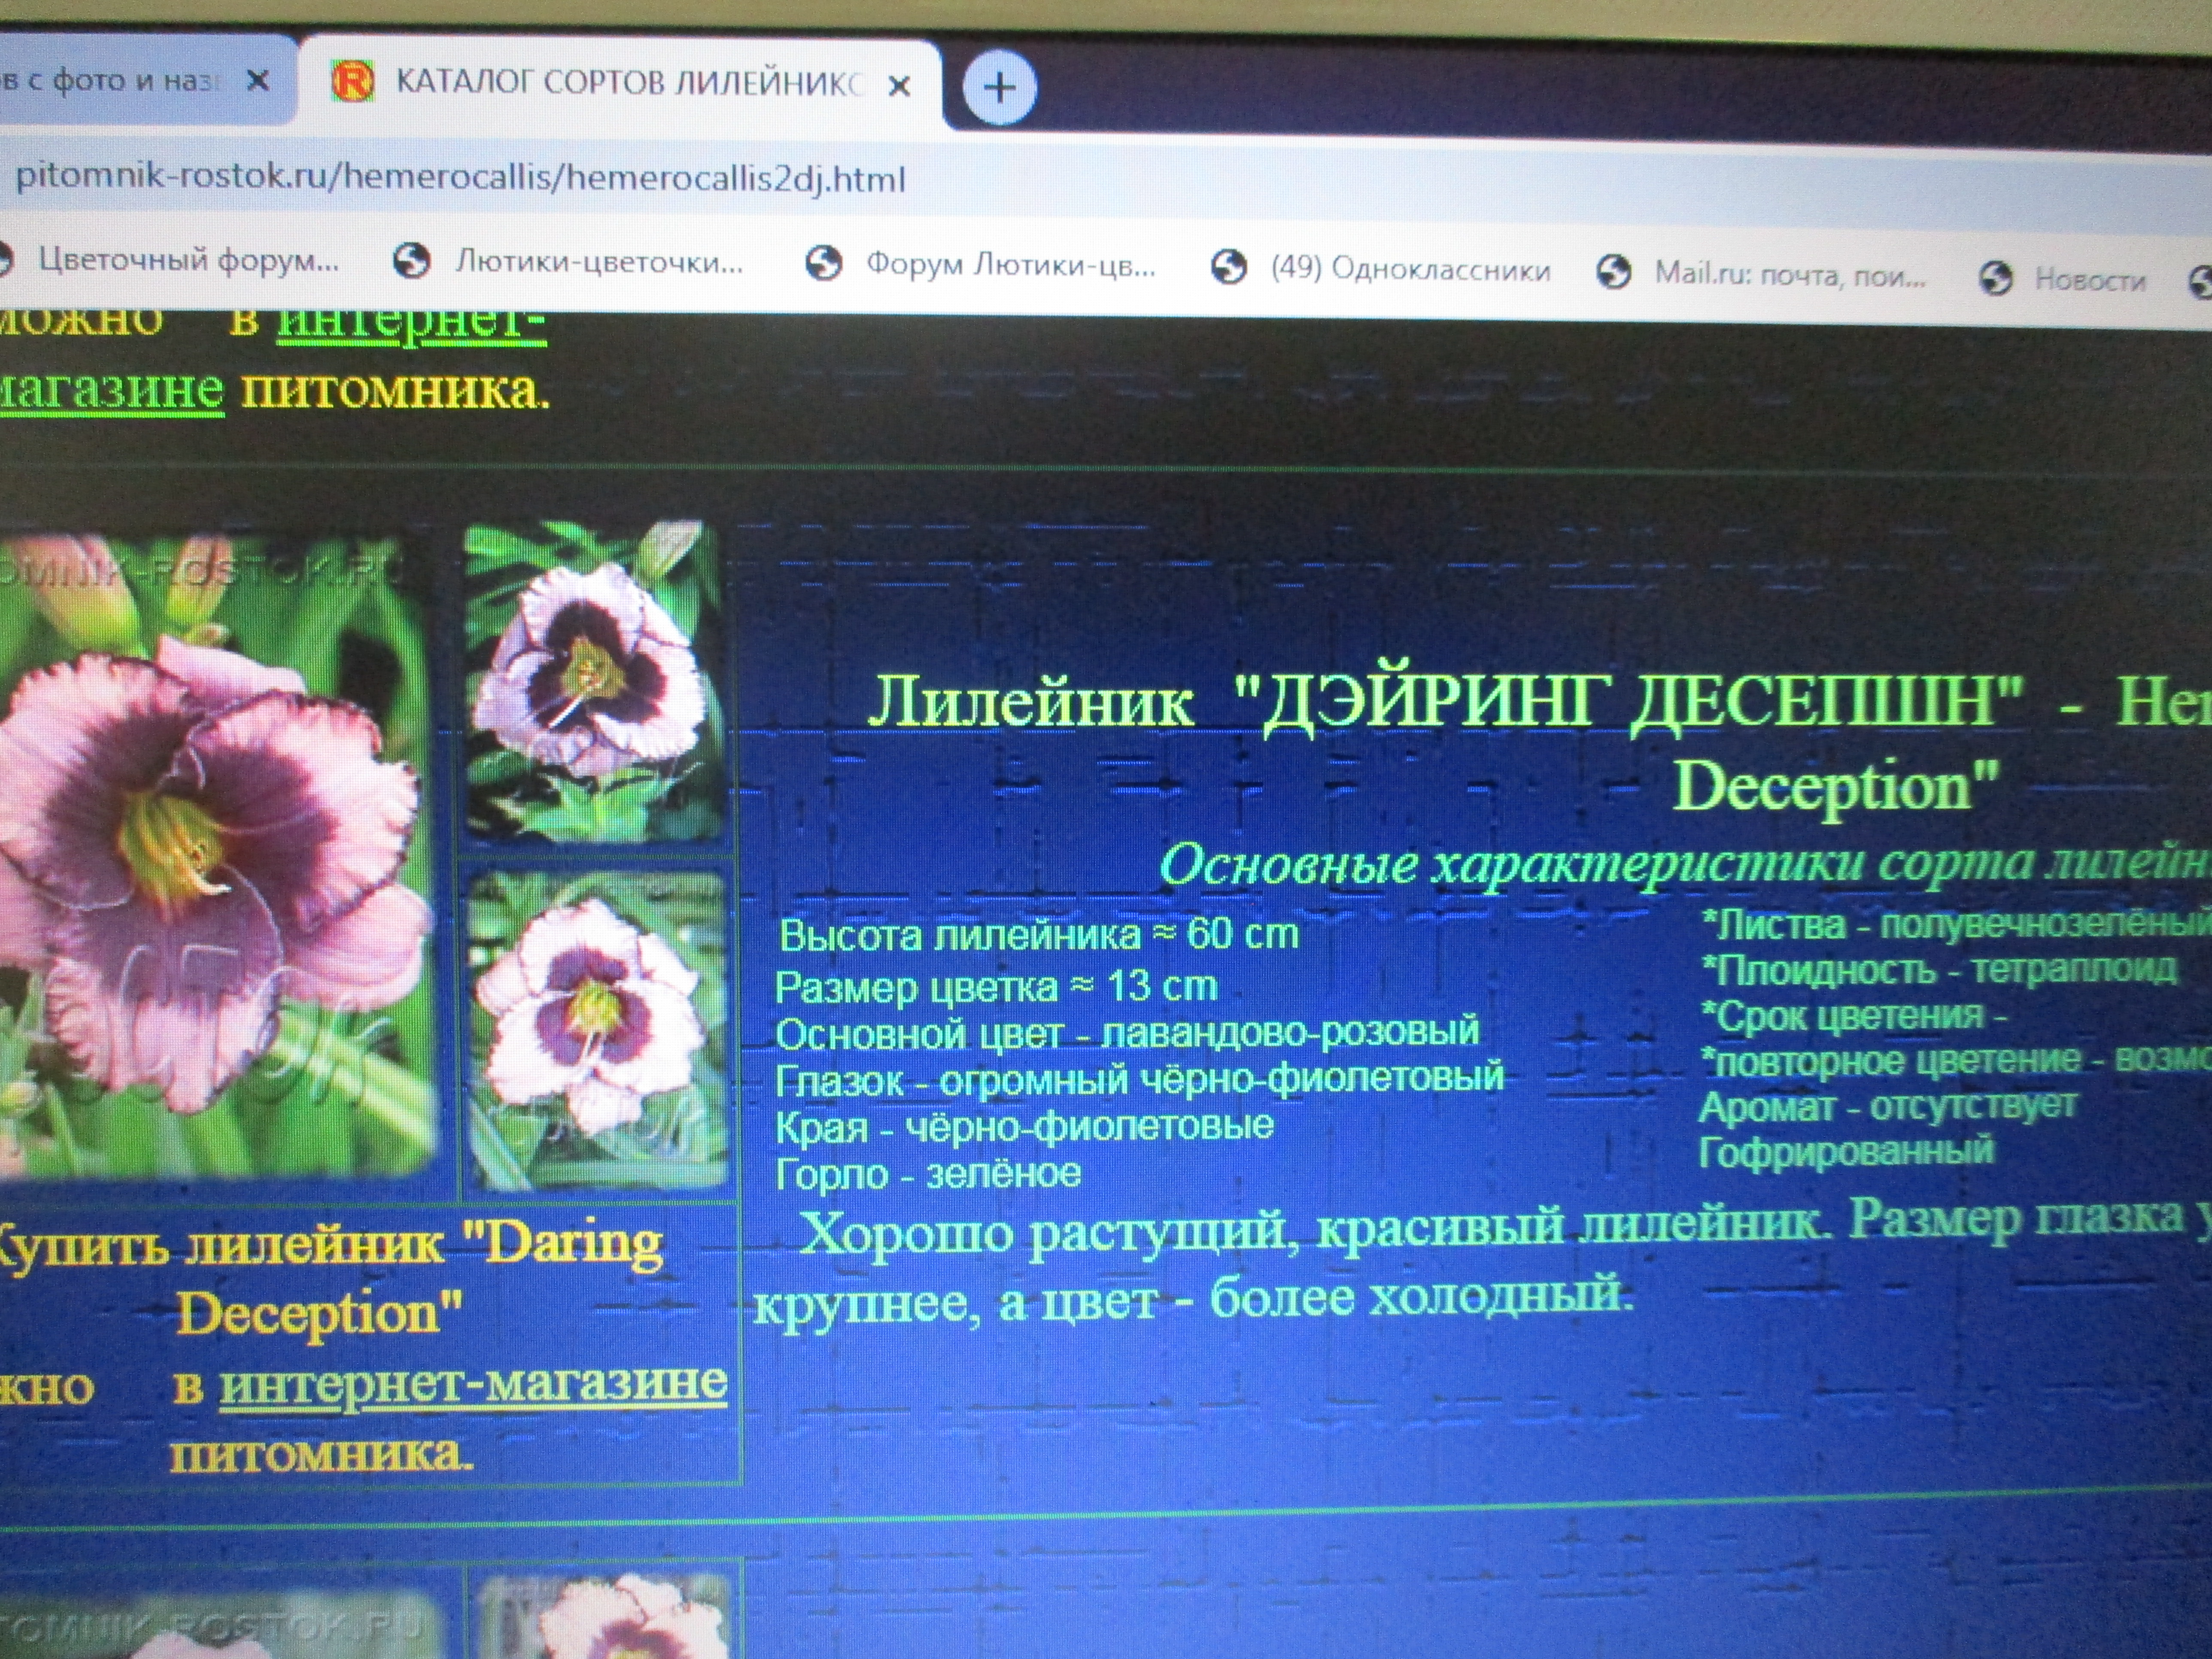
Task: Open the Цветочный форум bookmark
Action: tap(188, 260)
